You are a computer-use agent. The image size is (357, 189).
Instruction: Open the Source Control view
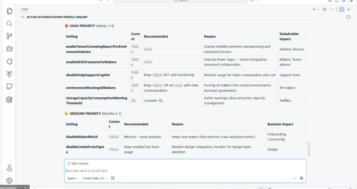(x=9, y=36)
